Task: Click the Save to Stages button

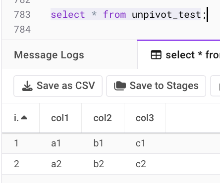Action: [156, 86]
